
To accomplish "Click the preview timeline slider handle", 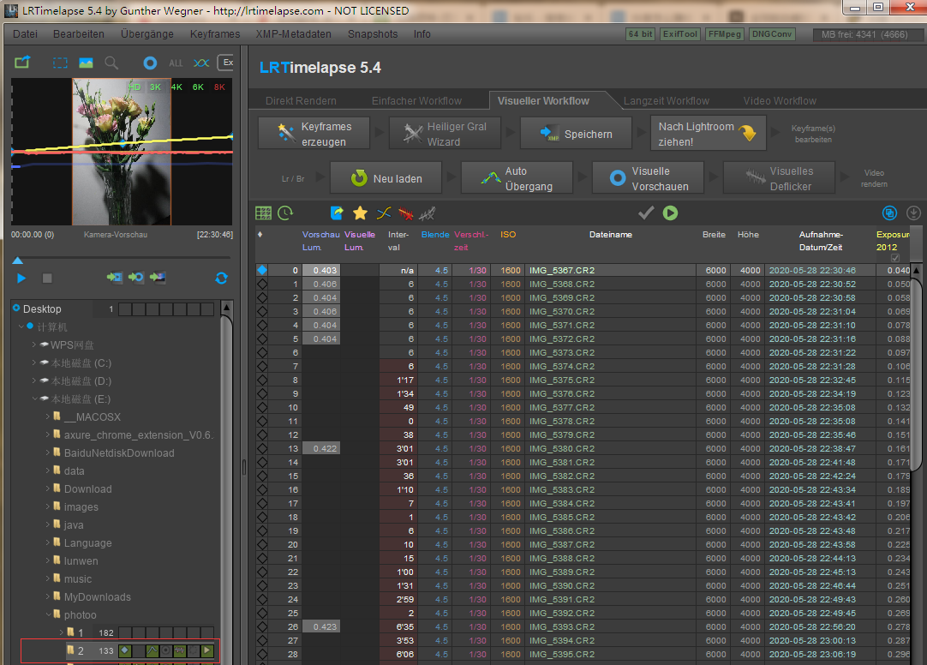I will click(x=17, y=261).
